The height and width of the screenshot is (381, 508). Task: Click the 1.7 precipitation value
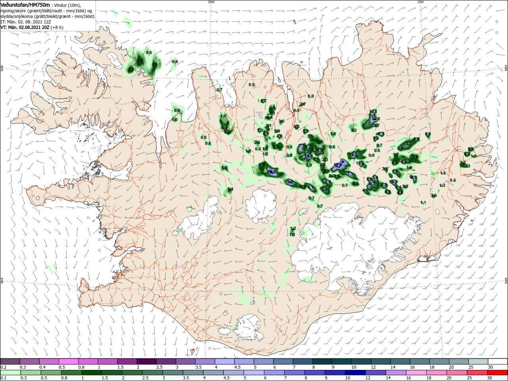[396, 154]
